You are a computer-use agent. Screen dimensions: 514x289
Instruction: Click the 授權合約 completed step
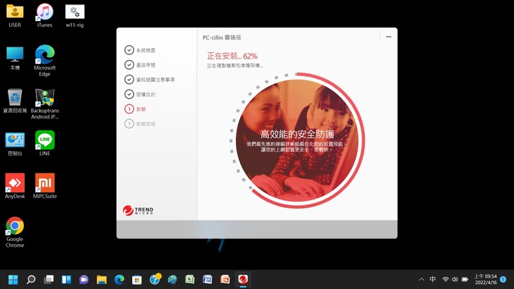[x=140, y=94]
